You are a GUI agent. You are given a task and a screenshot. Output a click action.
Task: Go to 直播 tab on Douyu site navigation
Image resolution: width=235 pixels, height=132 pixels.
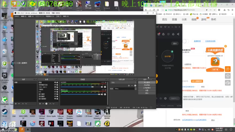click(x=174, y=19)
